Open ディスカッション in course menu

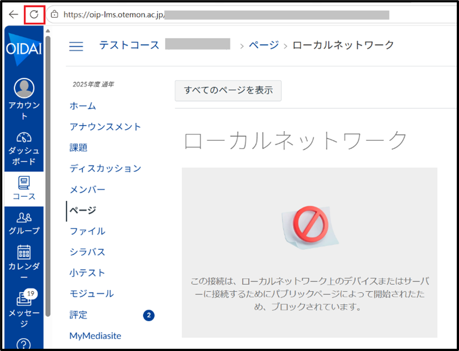105,169
